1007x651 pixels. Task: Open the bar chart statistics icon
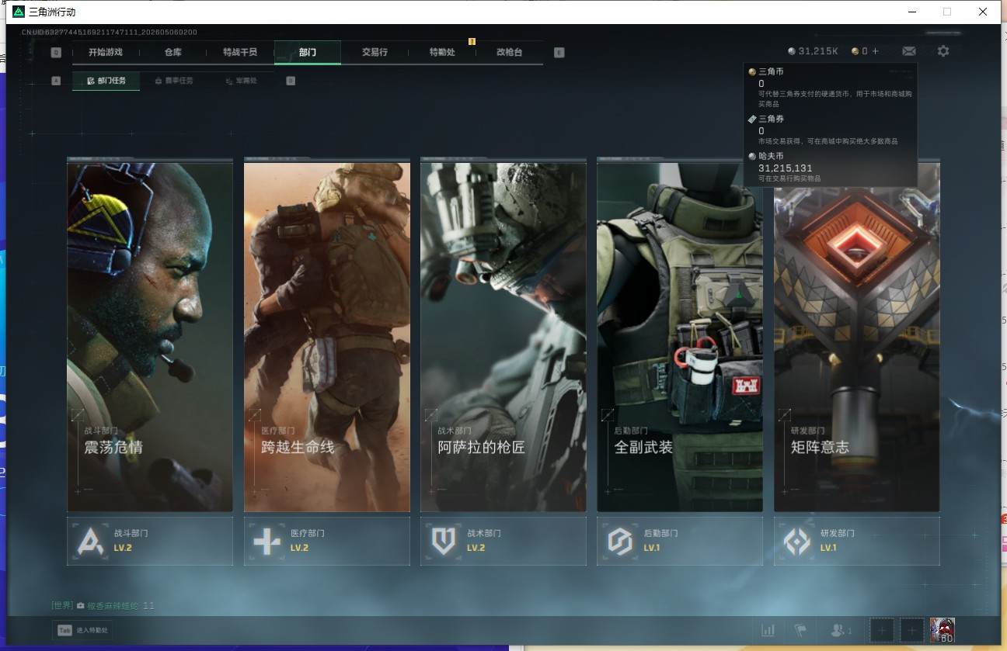click(x=768, y=630)
